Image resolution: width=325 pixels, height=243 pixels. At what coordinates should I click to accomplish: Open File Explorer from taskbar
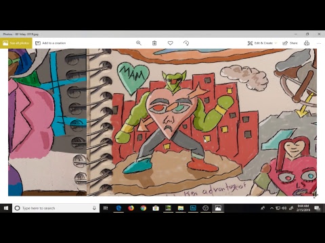[181, 208]
